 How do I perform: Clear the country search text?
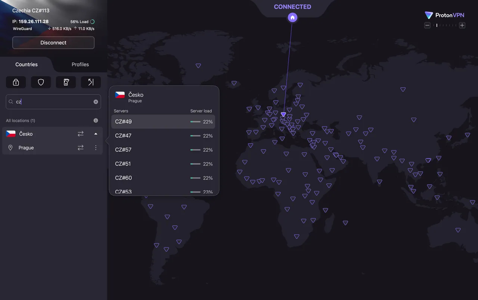click(x=96, y=102)
